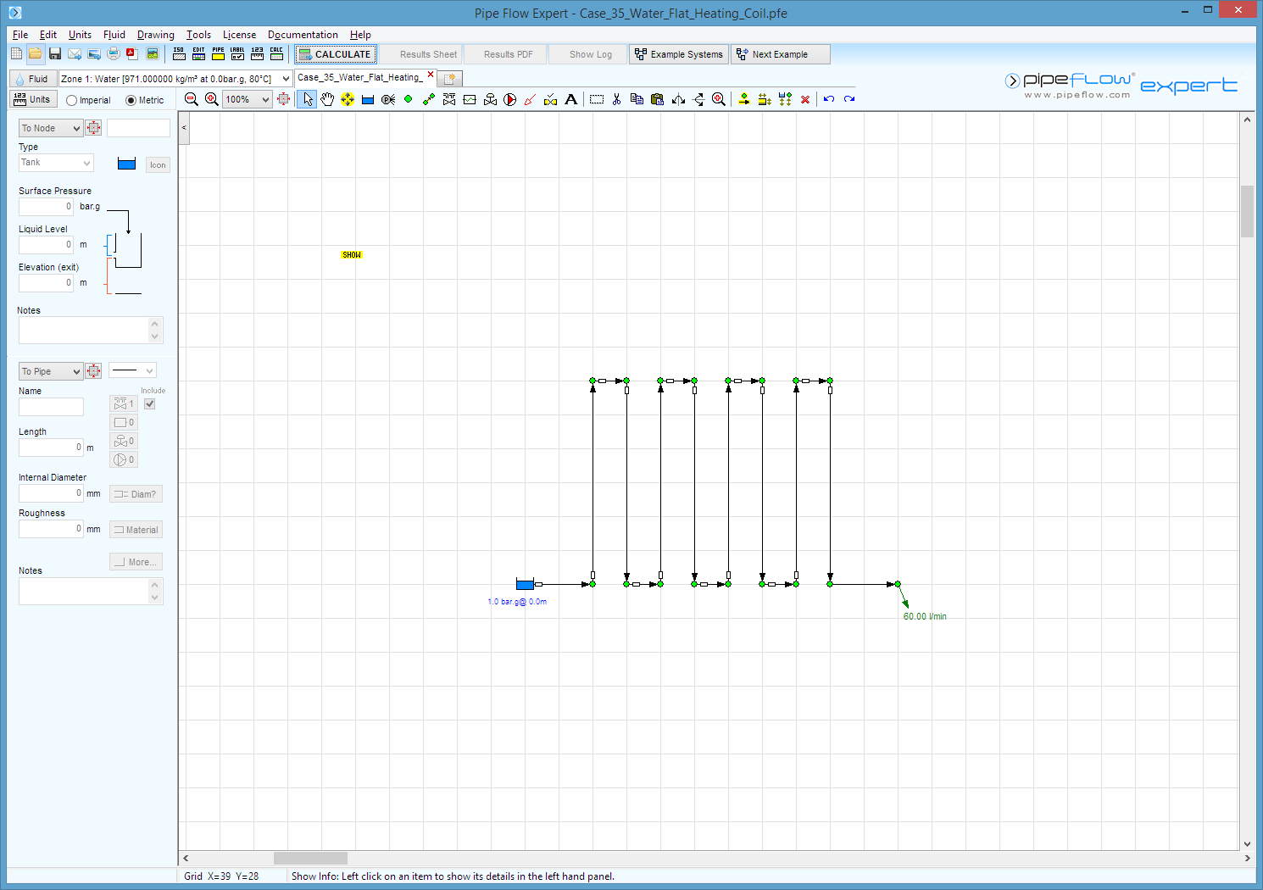The width and height of the screenshot is (1263, 890).
Task: Delete selection with red X icon
Action: click(805, 99)
